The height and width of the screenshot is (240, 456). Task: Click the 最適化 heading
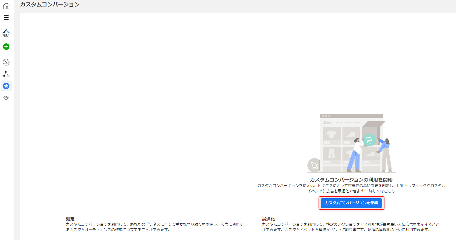tap(268, 219)
